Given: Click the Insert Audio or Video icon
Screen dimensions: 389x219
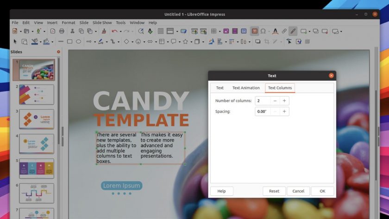Looking at the screenshot, I should (235, 31).
